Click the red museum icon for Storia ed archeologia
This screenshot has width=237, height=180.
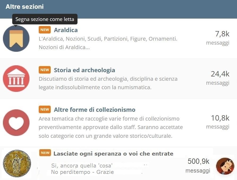click(x=16, y=79)
